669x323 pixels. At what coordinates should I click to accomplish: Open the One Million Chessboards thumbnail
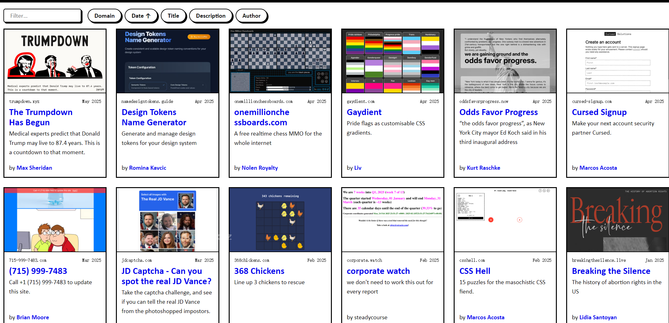tap(280, 61)
